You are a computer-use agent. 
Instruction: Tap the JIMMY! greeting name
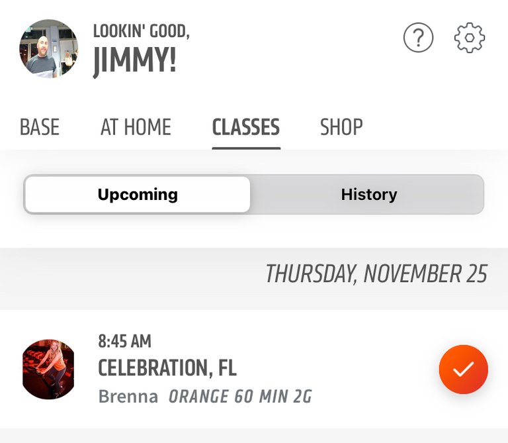click(135, 61)
